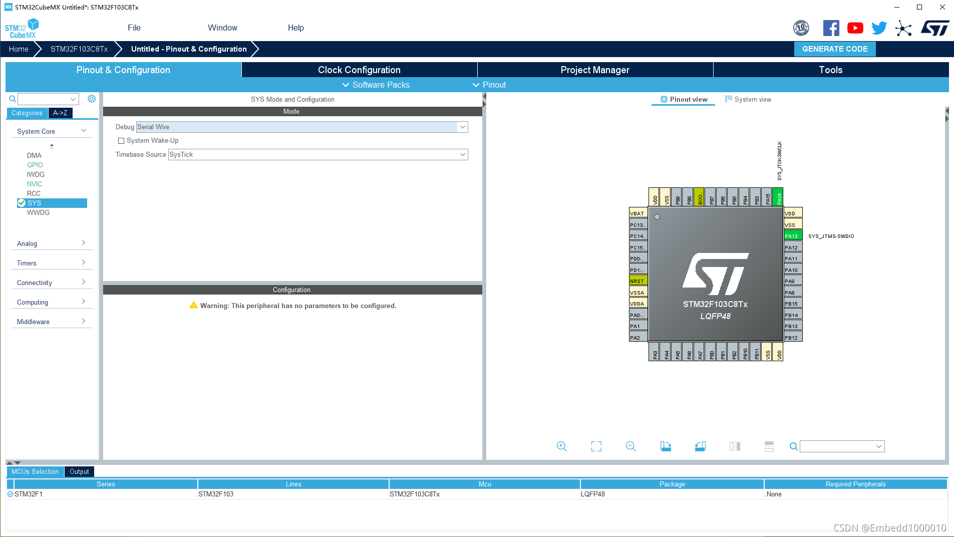Viewport: 954px width, 537px height.
Task: Zoom in on the pinout view
Action: pyautogui.click(x=562, y=446)
